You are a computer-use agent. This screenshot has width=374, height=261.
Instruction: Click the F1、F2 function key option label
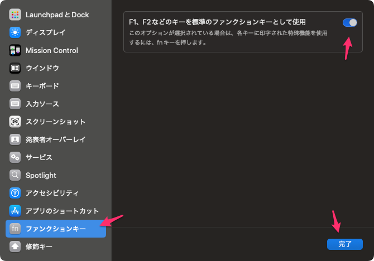tap(218, 22)
